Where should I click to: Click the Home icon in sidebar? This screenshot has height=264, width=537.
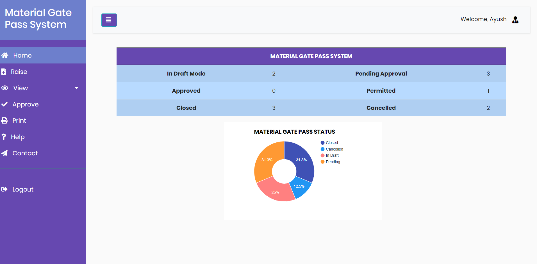pos(5,55)
